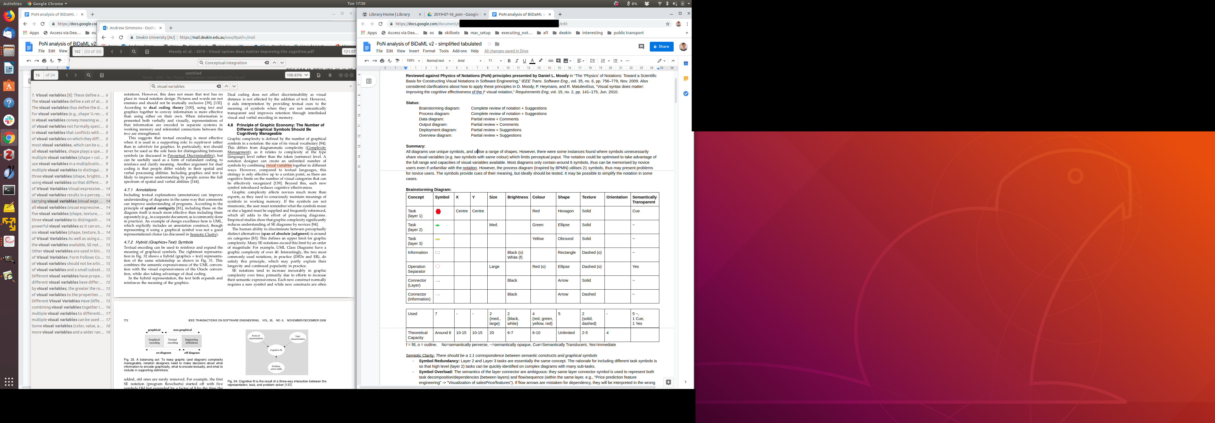Toggle bold formatting in Google Docs toolbar

click(509, 61)
